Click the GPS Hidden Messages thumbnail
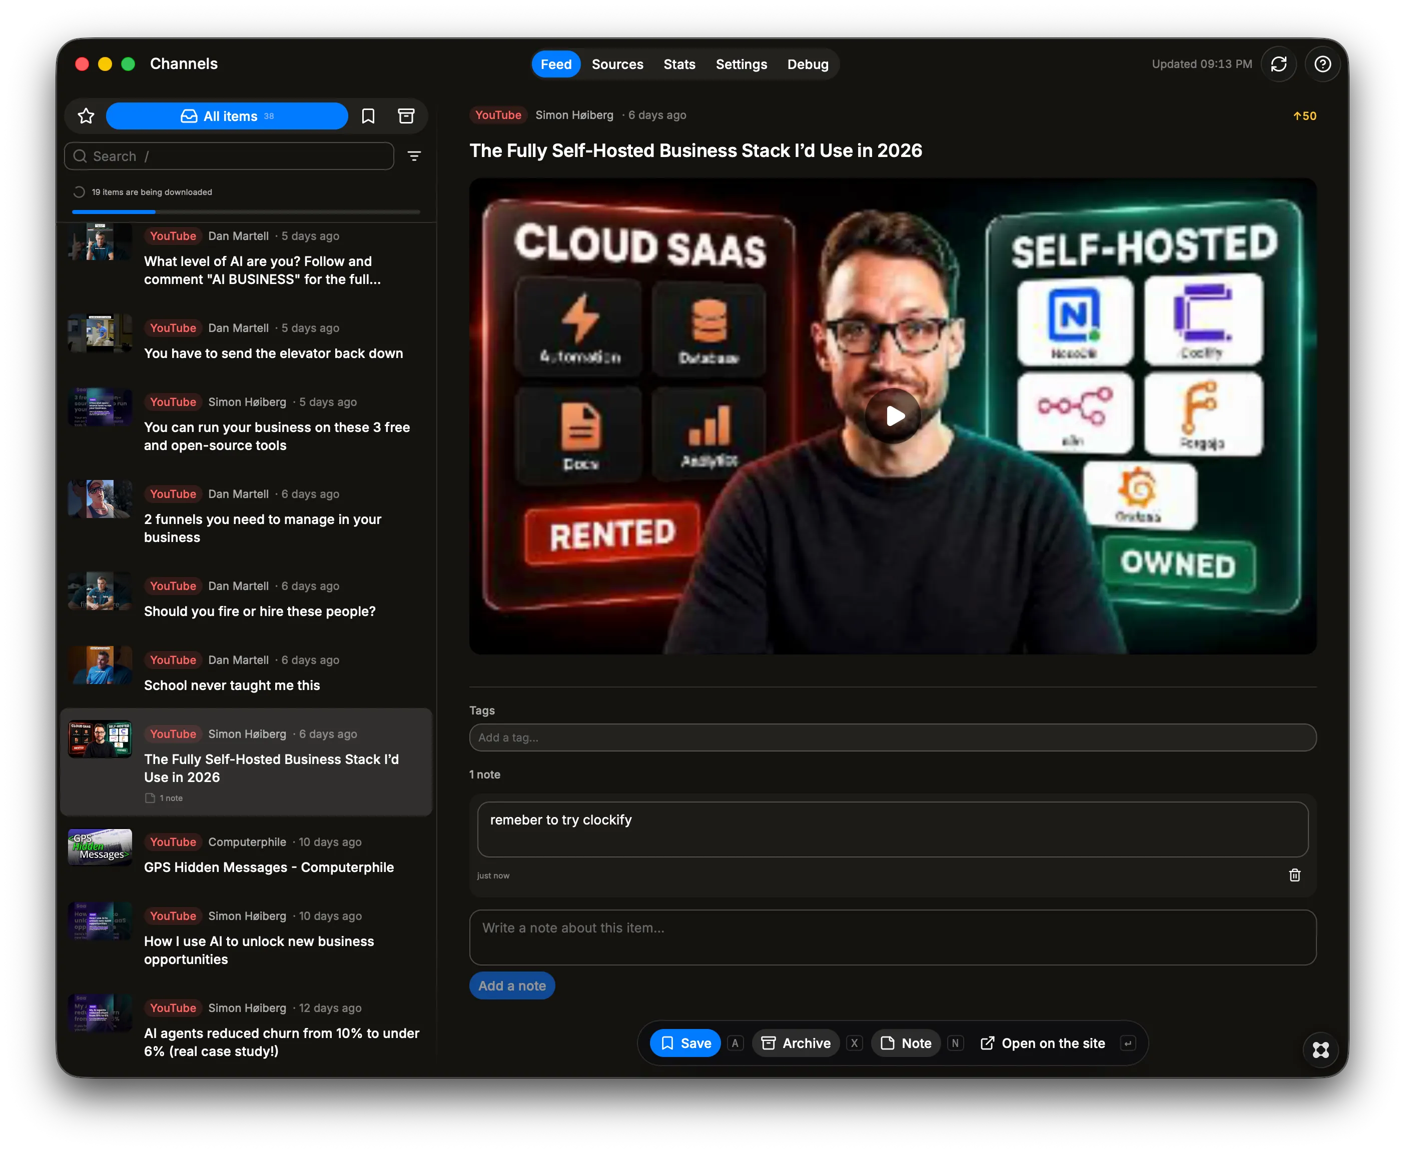The image size is (1405, 1152). tap(100, 847)
